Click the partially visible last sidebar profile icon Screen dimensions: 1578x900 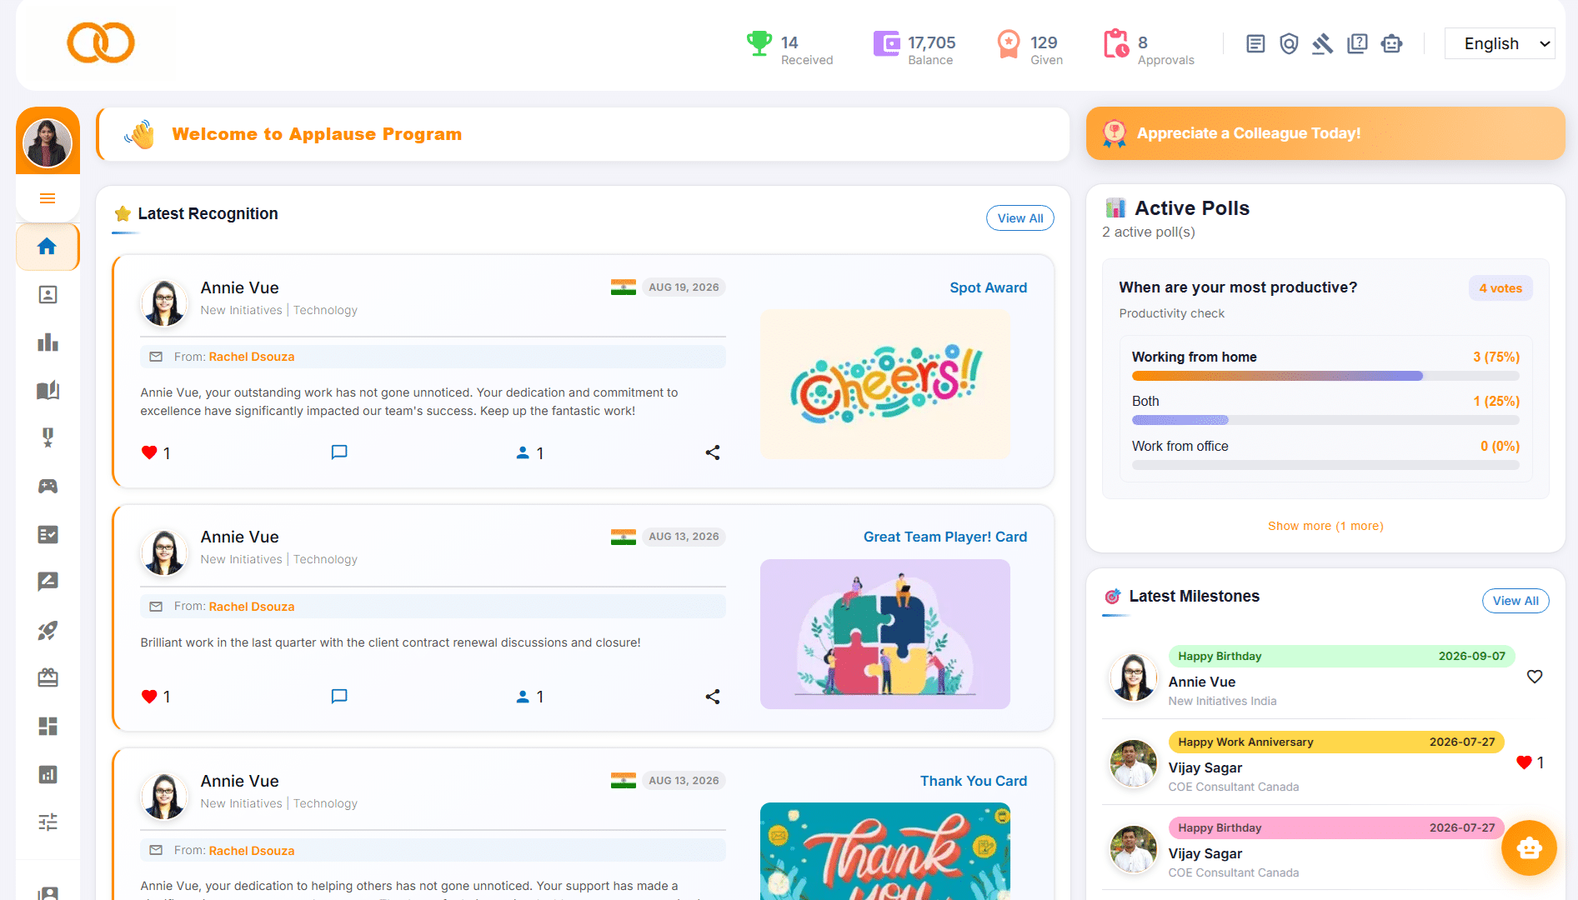(48, 892)
